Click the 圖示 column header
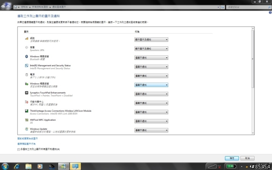The height and width of the screenshot is (170, 272). tap(26, 31)
